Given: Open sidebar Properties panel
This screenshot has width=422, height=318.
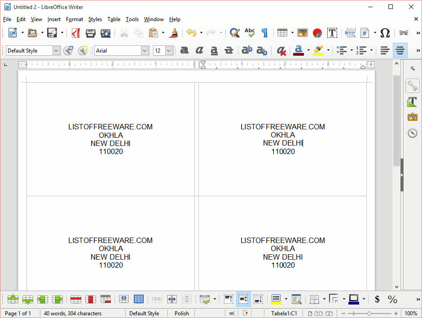Looking at the screenshot, I should point(412,86).
